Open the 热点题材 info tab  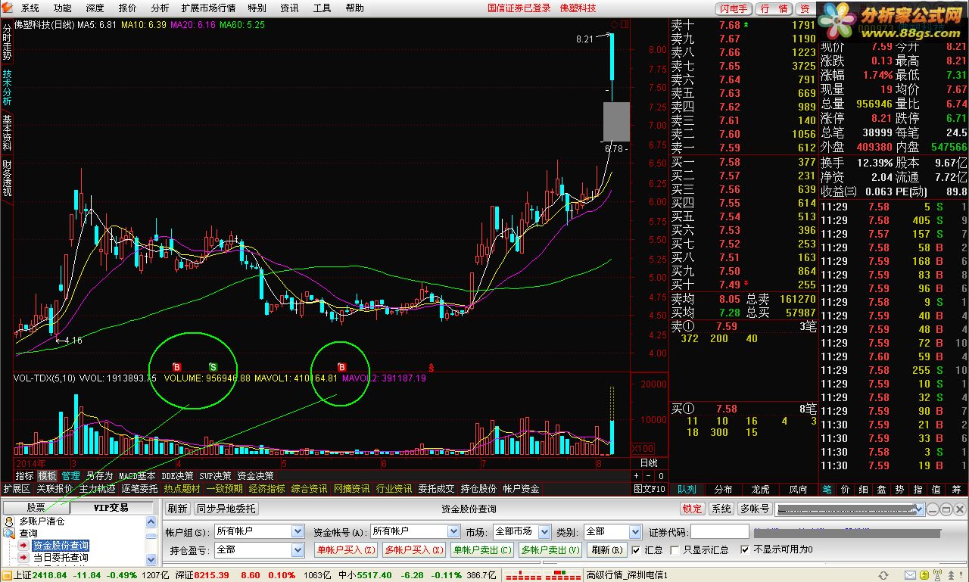pos(182,489)
